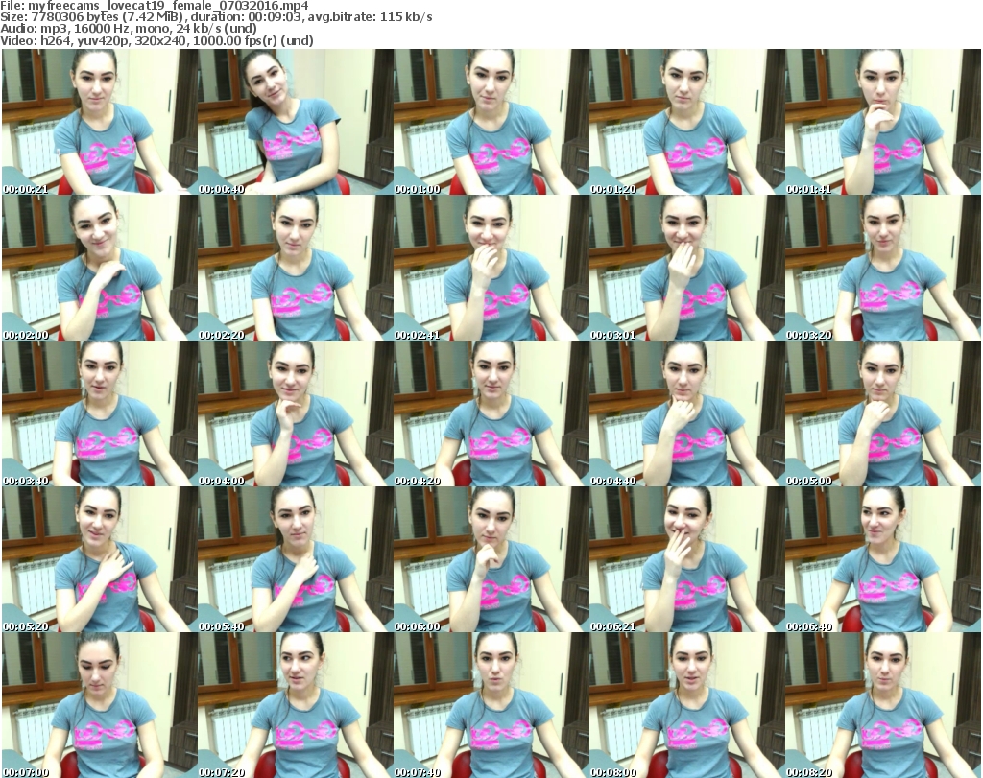Select the frame at 00:06:21
Screen dimensions: 983x778
pyautogui.click(x=687, y=559)
